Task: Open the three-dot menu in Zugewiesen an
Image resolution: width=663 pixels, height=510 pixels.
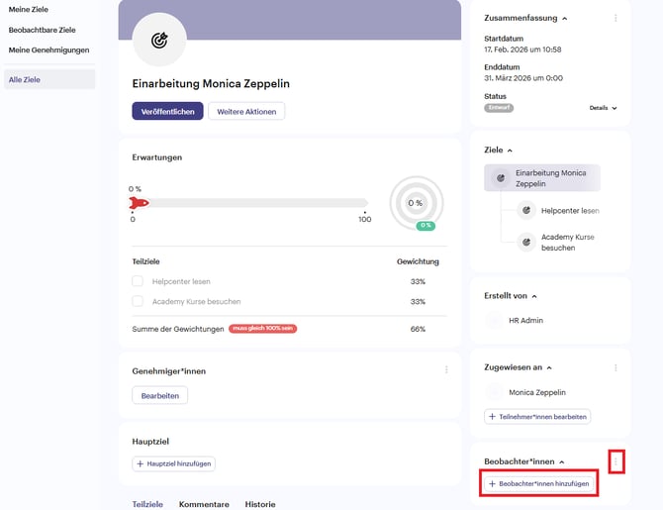Action: click(616, 367)
